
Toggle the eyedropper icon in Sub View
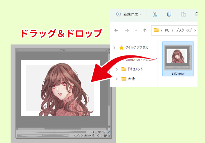(109, 132)
